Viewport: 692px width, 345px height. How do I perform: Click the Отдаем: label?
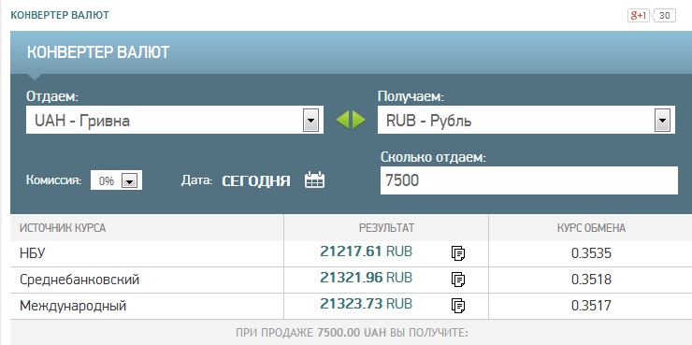pos(52,96)
